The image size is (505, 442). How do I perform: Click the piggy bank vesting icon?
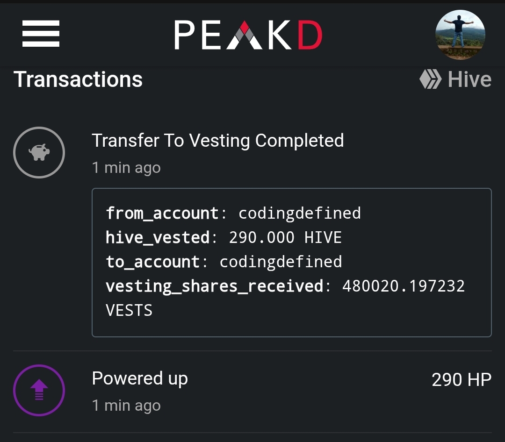[39, 152]
